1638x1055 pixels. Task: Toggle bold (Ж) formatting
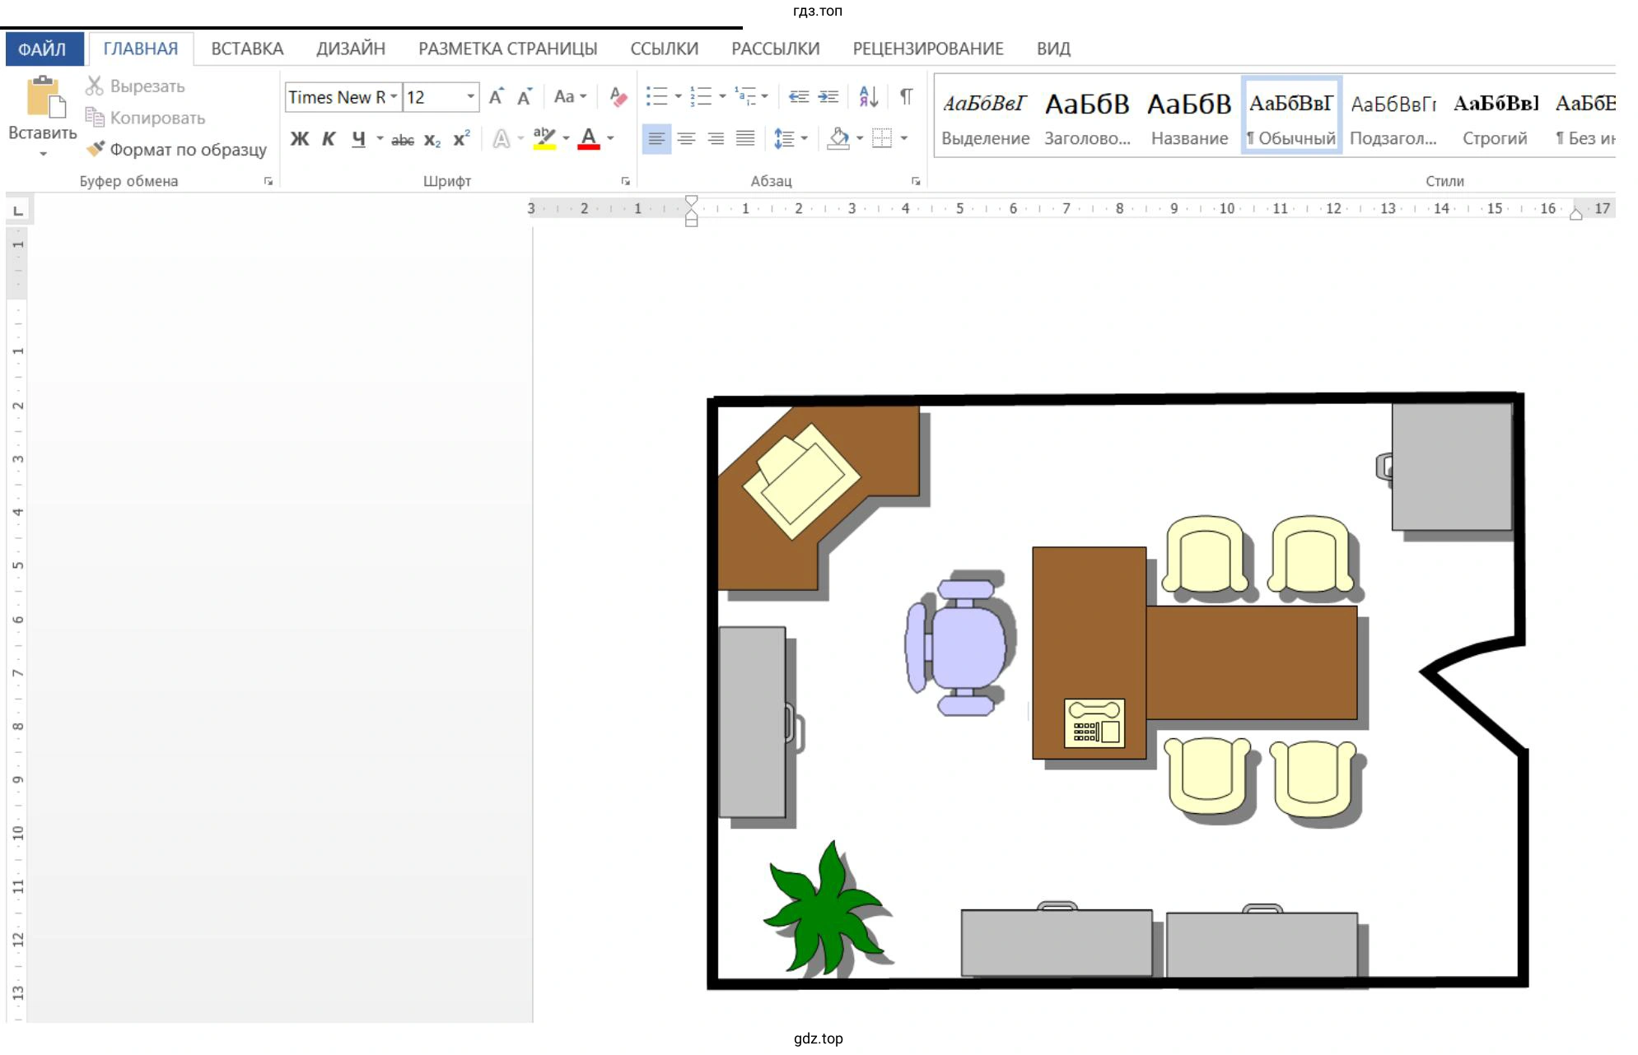(300, 139)
